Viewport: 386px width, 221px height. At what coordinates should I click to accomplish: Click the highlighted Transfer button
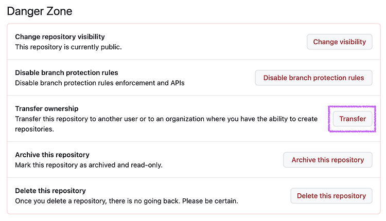click(353, 119)
